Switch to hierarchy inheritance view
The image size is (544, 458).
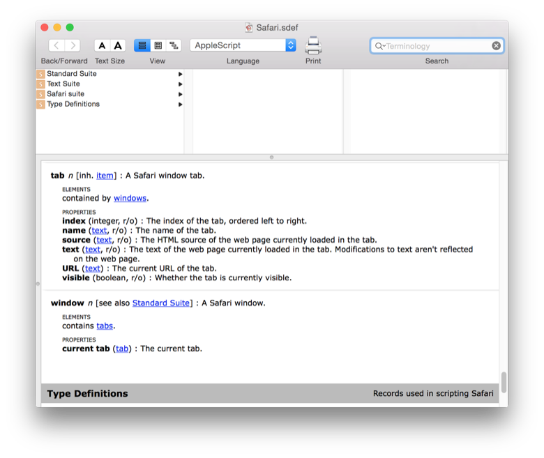point(174,45)
